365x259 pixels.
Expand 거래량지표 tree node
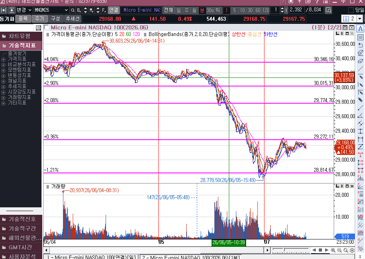point(3,98)
